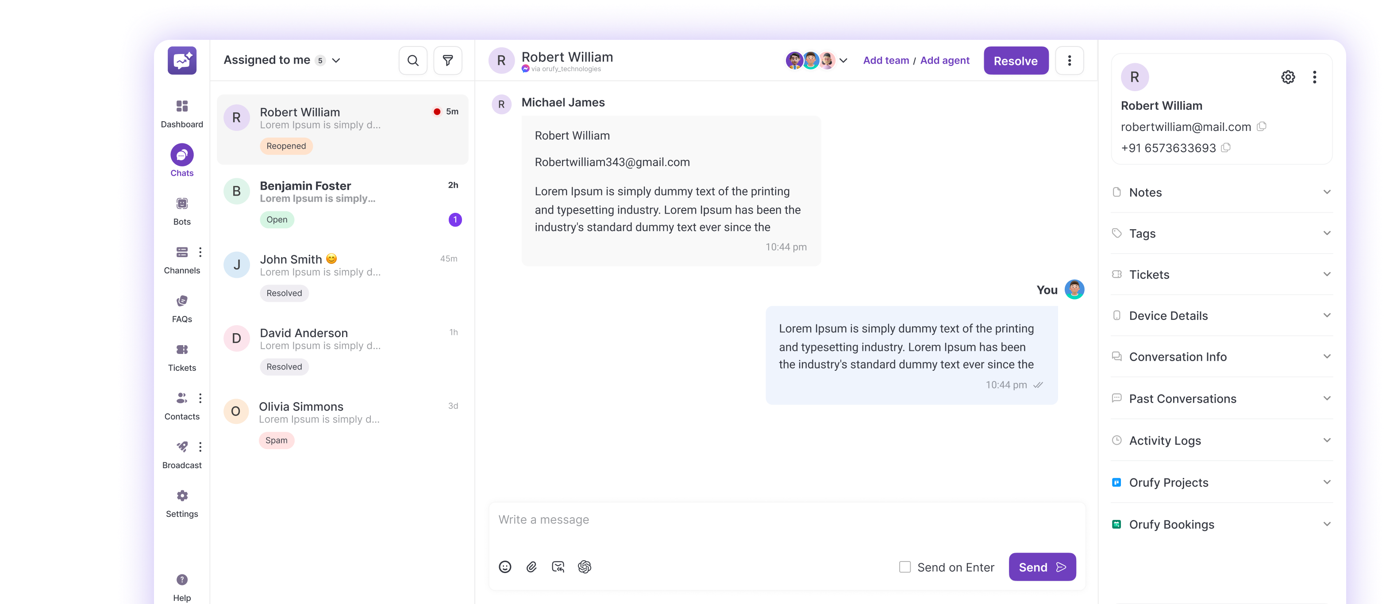Click the attachment paperclip icon
This screenshot has width=1386, height=604.
click(531, 567)
